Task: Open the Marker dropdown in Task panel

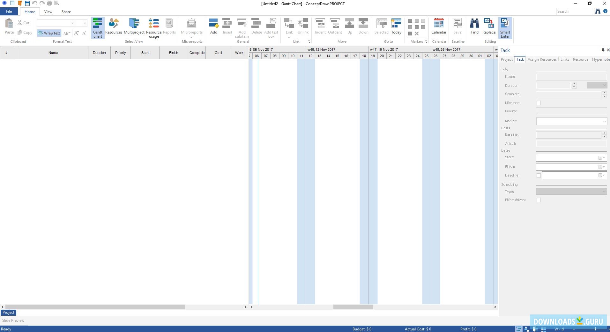Action: (604, 121)
